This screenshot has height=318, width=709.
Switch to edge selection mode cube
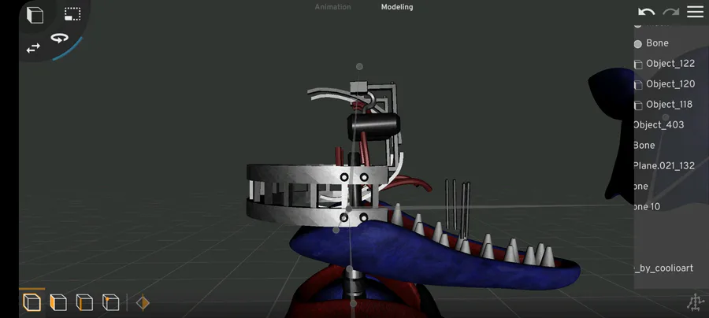click(84, 302)
